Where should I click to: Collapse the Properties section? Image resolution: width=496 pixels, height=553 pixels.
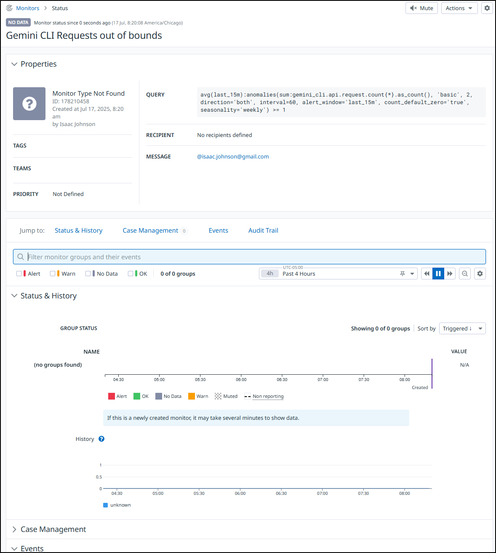coord(14,64)
